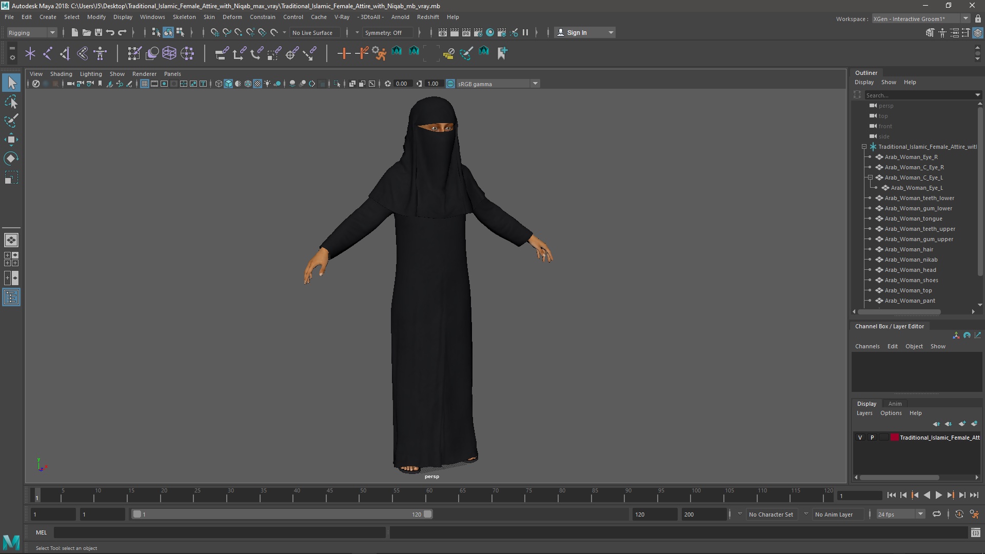Activate the Move tool
Image resolution: width=985 pixels, height=554 pixels.
click(11, 140)
